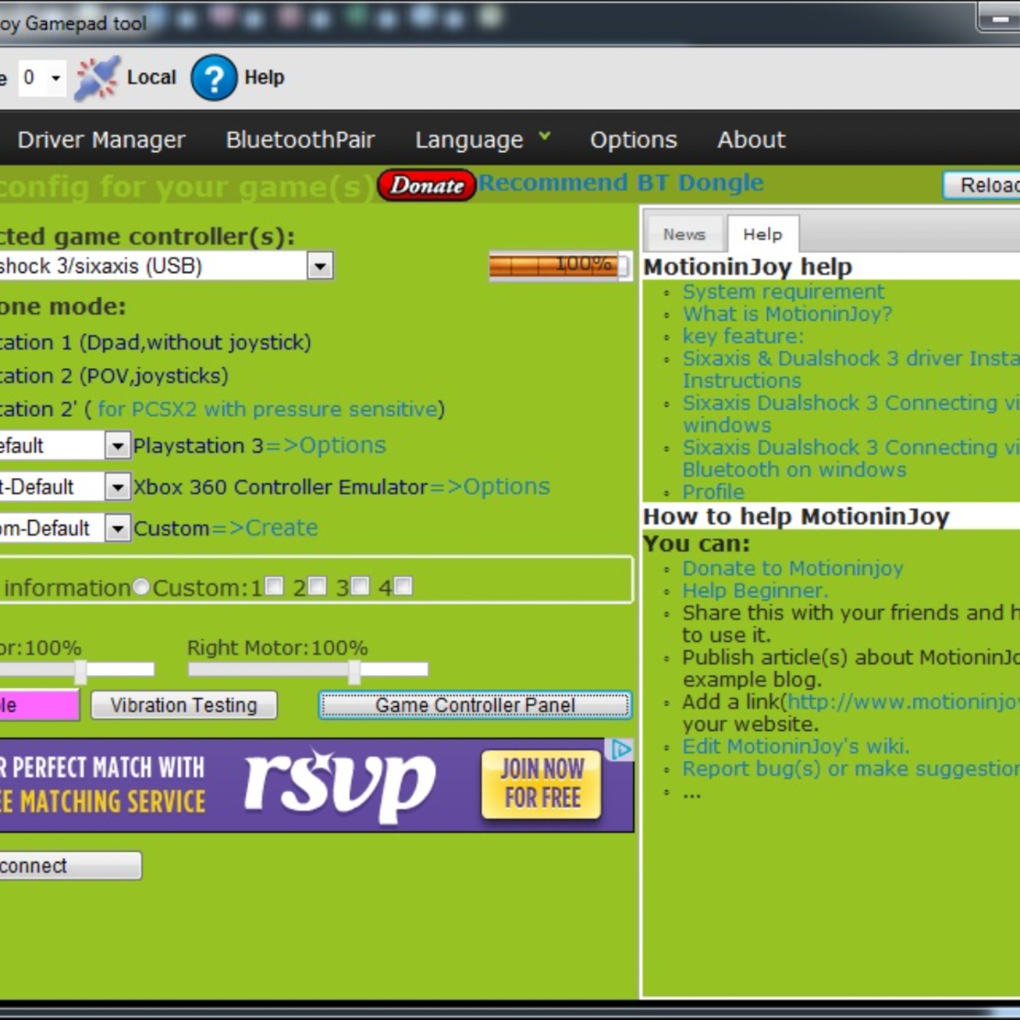Select Playstation 1 (Dpad, without joystick) mode

155,342
